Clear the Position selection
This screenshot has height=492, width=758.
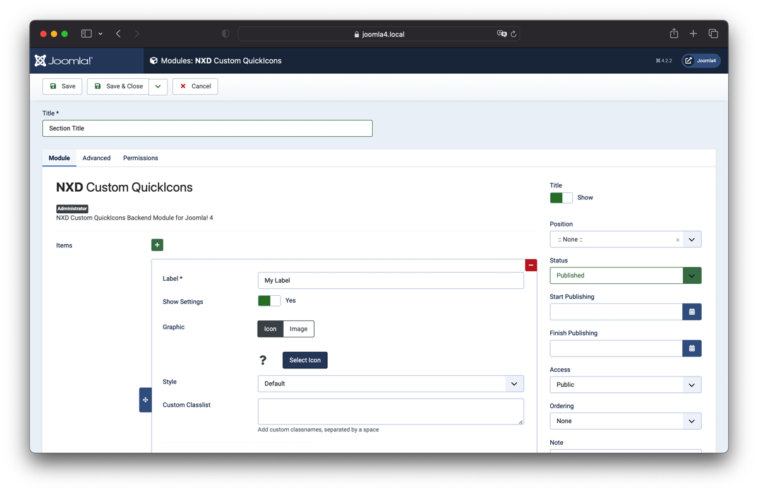point(678,240)
